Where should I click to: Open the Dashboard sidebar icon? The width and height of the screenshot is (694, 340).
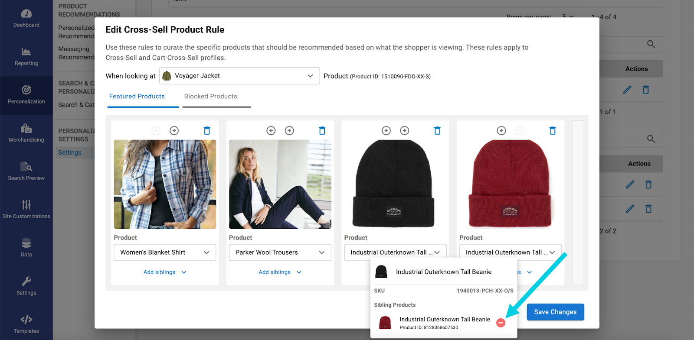point(26,19)
